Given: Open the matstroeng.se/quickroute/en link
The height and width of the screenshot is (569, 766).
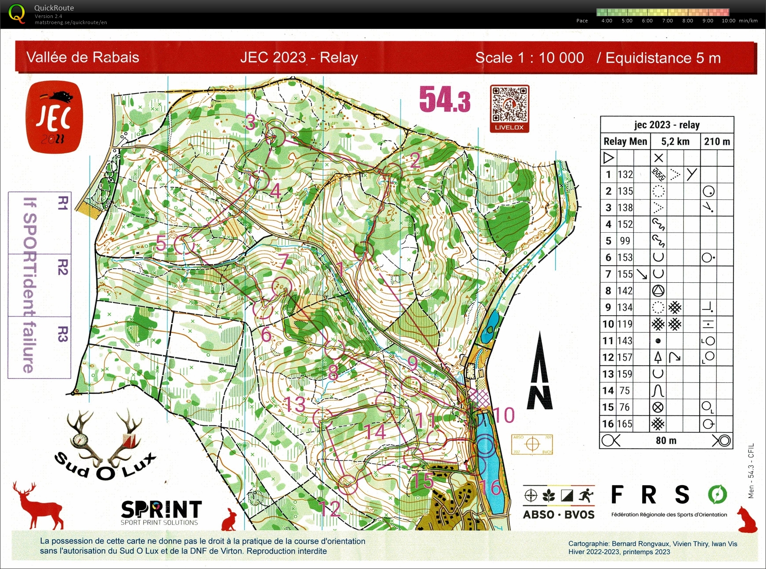Looking at the screenshot, I should [x=71, y=22].
